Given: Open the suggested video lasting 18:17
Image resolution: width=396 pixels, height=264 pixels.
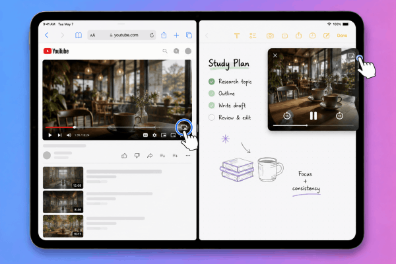Looking at the screenshot, I should [63, 226].
